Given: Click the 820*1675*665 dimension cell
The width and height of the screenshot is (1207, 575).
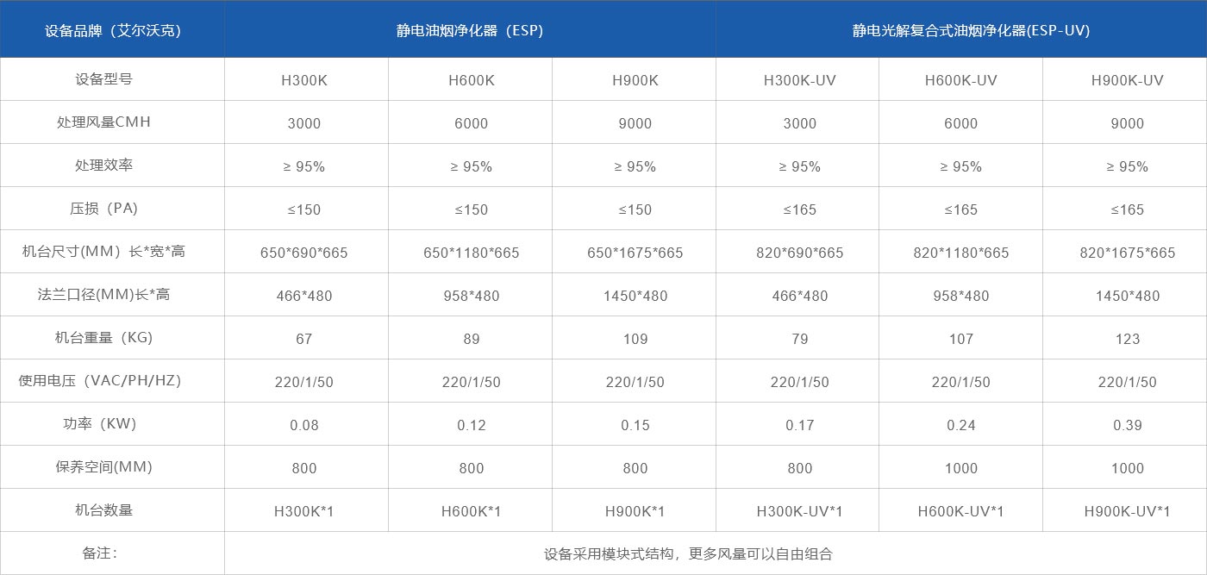Looking at the screenshot, I should pos(1127,253).
